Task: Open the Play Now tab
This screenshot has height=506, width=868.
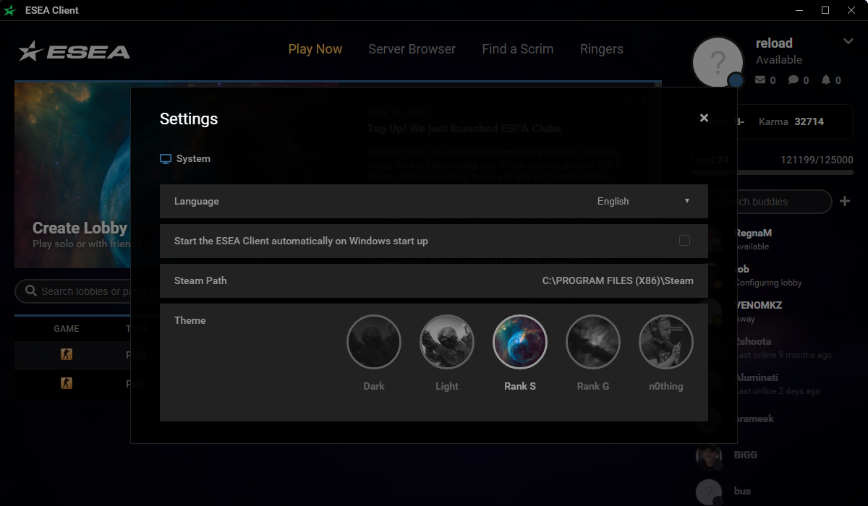Action: point(315,49)
